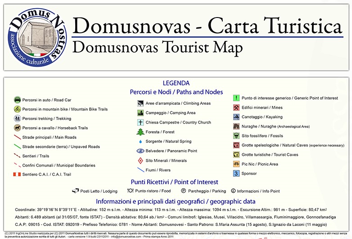Click 'Percorsi e Nodi / Paths and Nodes' heading

176,92
